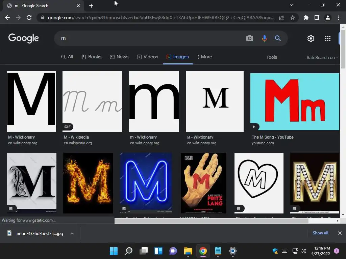Open the tab search chevron
346x259 pixels.
[292, 5]
